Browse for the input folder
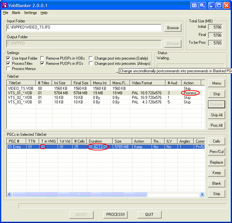The width and height of the screenshot is (232, 223). click(173, 28)
